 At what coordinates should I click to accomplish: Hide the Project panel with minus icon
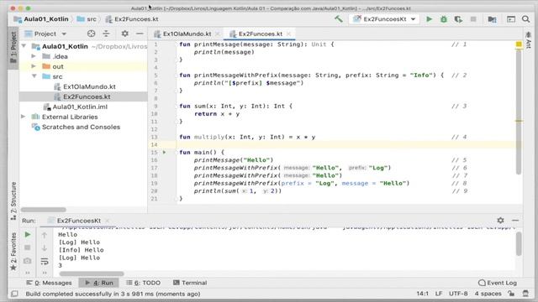pyautogui.click(x=140, y=34)
